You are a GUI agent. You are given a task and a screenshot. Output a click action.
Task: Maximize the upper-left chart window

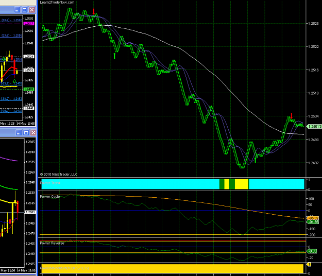(25, 10)
